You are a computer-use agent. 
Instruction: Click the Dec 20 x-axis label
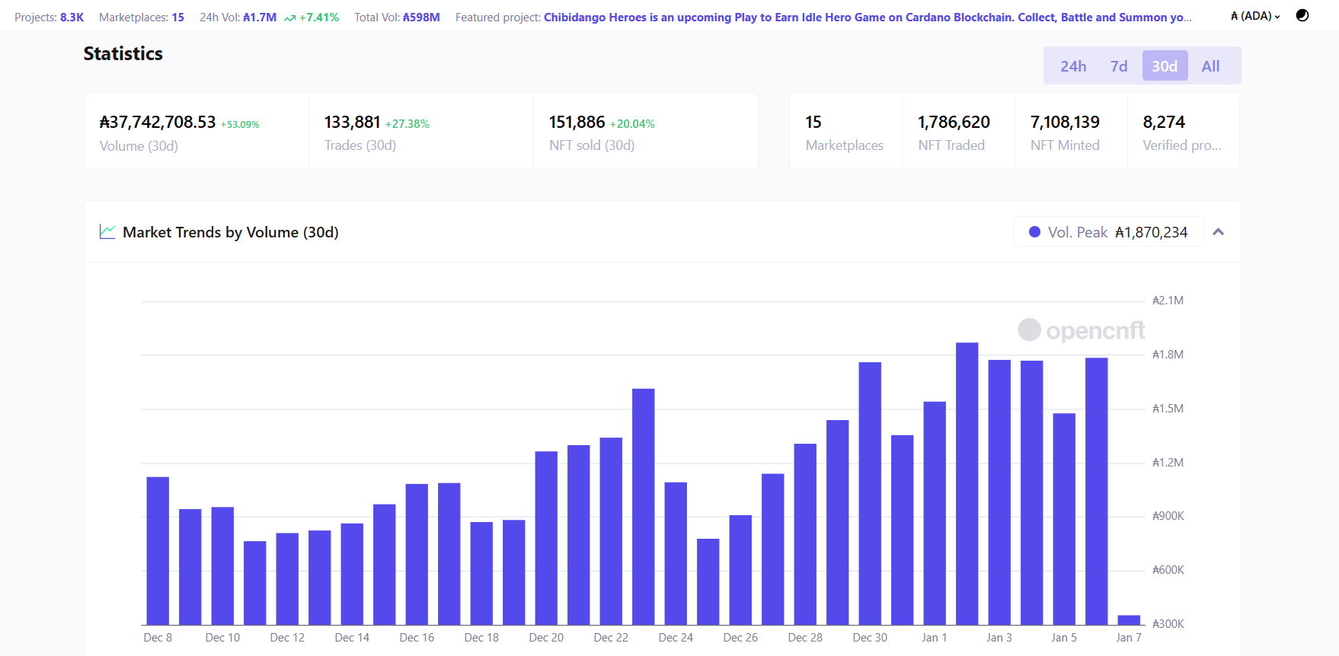pos(546,638)
